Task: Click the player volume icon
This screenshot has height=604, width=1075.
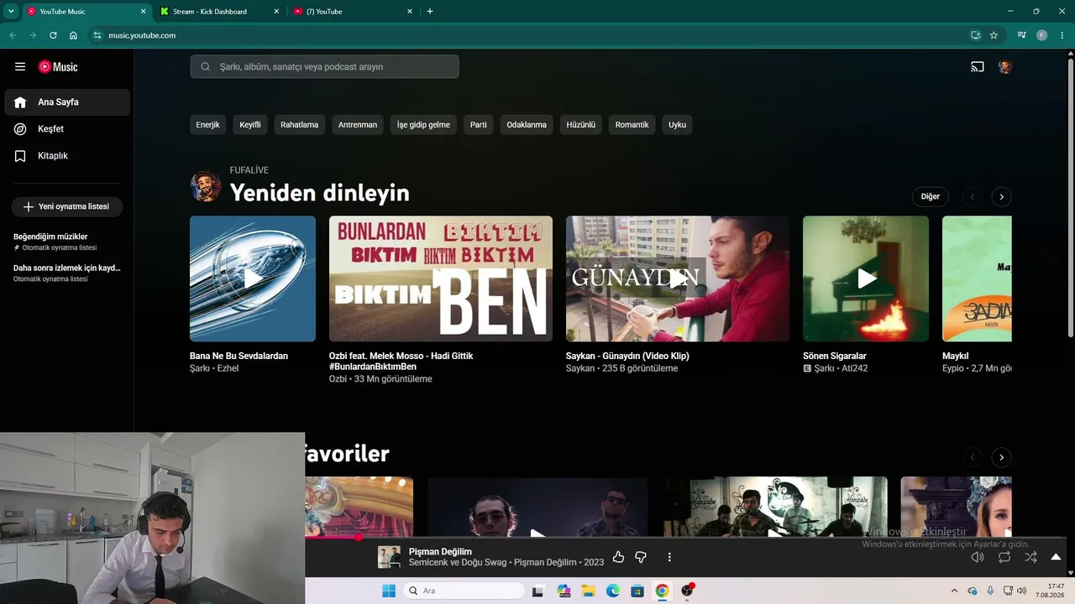Action: tap(978, 557)
